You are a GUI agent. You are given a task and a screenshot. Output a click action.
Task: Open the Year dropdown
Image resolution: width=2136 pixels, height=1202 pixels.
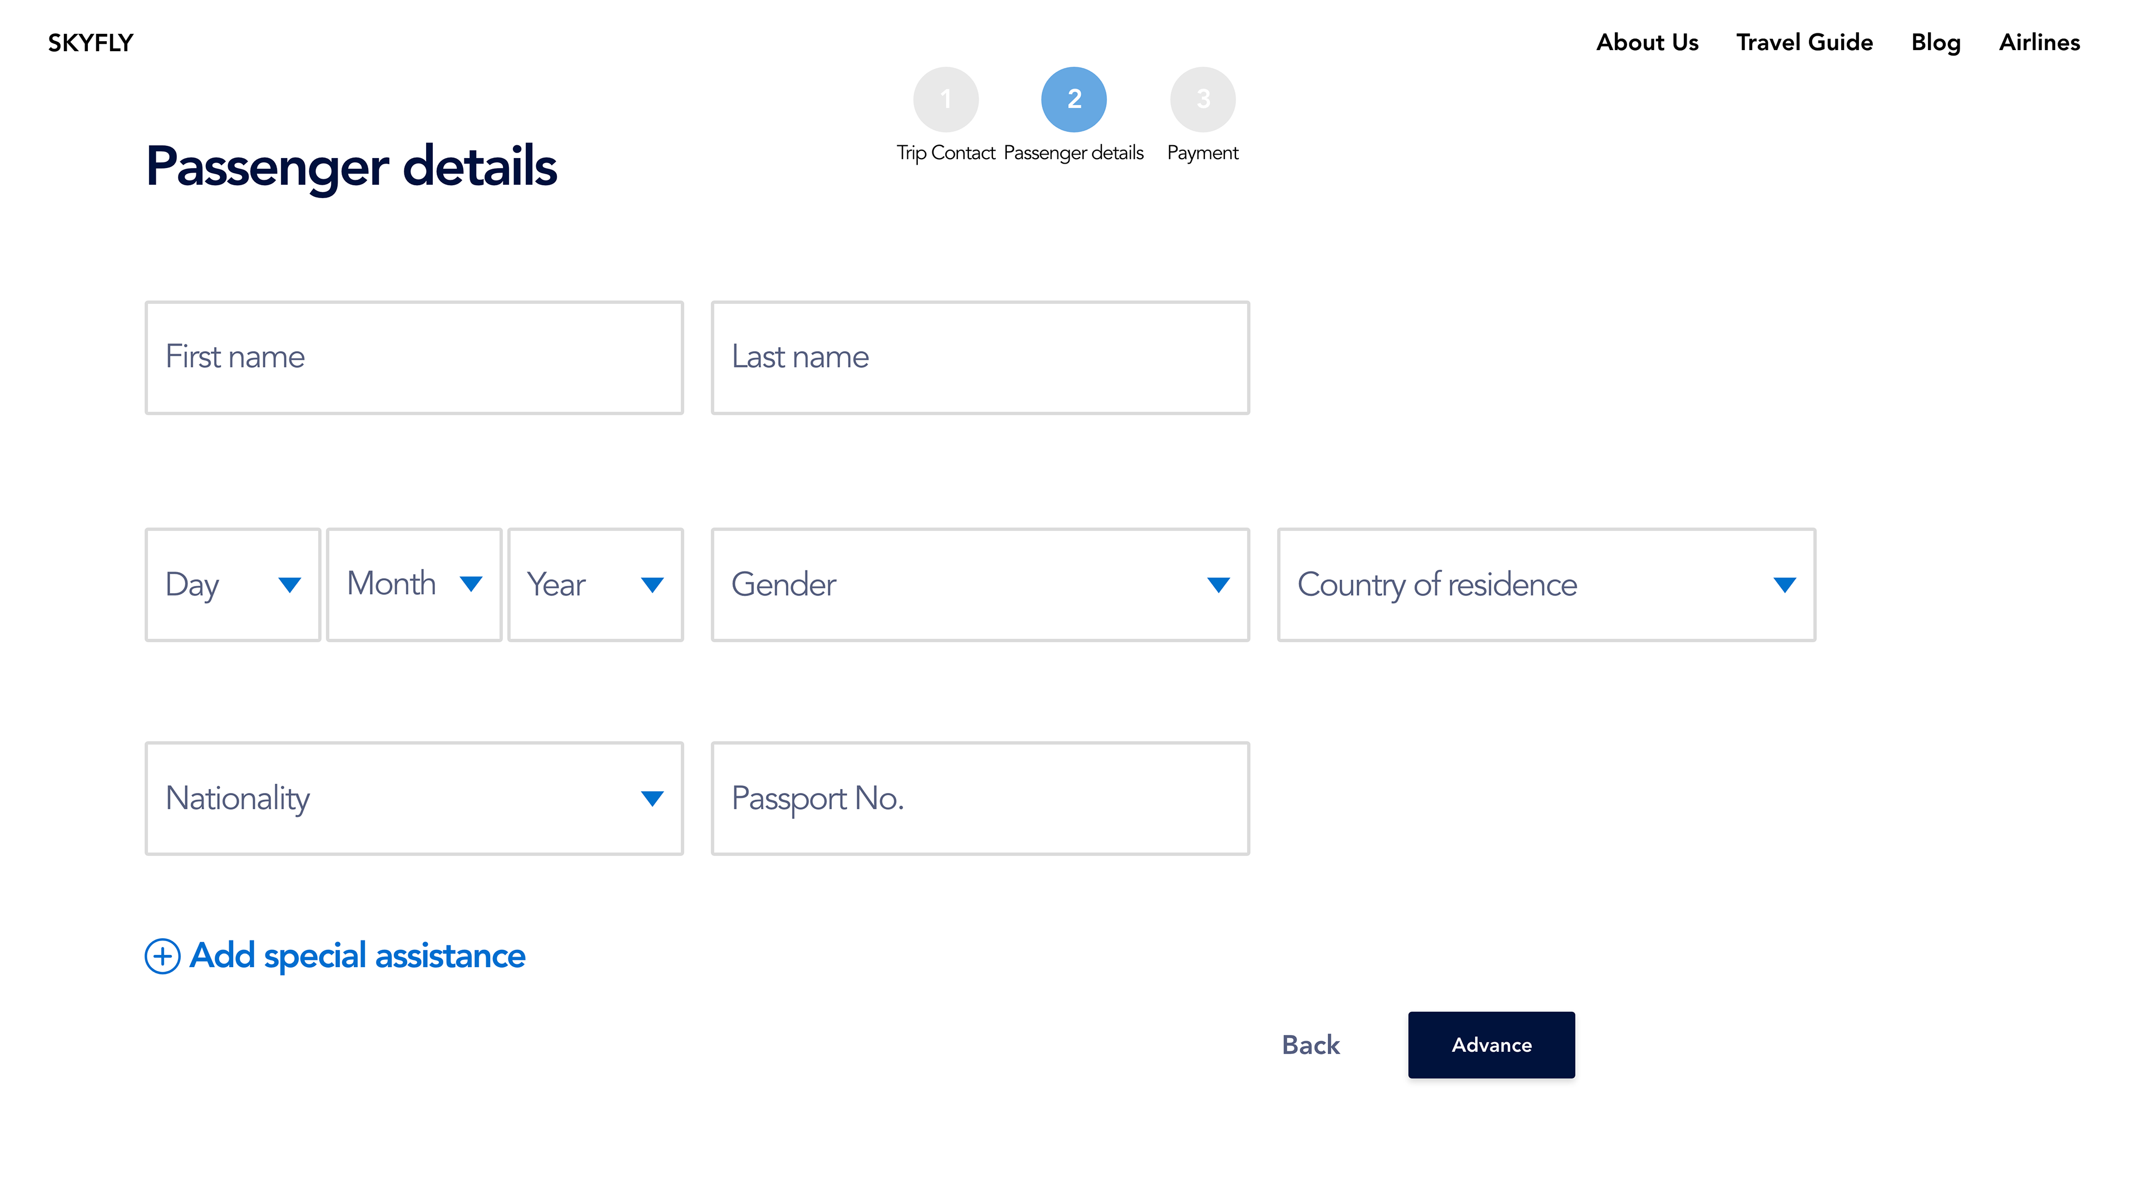tap(595, 585)
